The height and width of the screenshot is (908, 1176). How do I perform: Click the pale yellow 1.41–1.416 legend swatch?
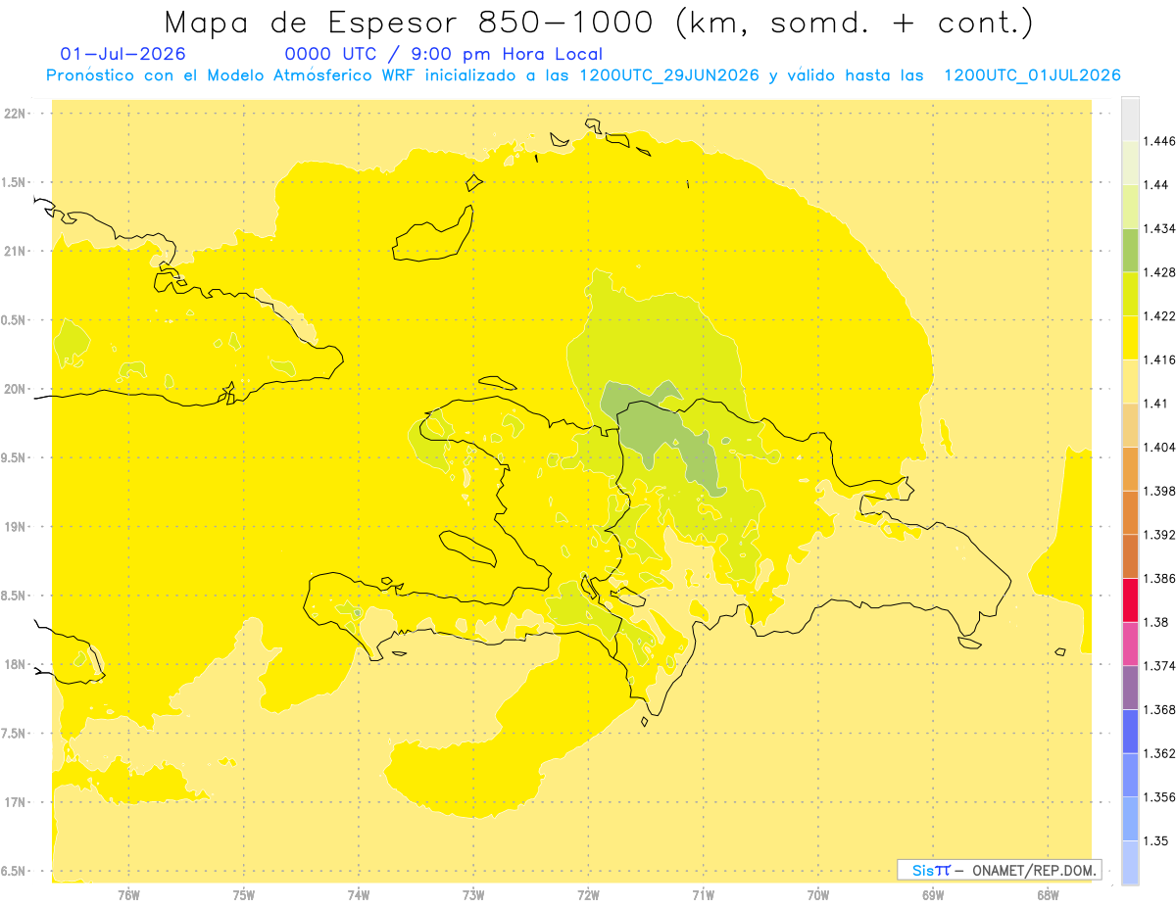pyautogui.click(x=1130, y=381)
